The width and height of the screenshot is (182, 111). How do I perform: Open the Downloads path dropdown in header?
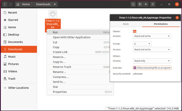[45, 4]
